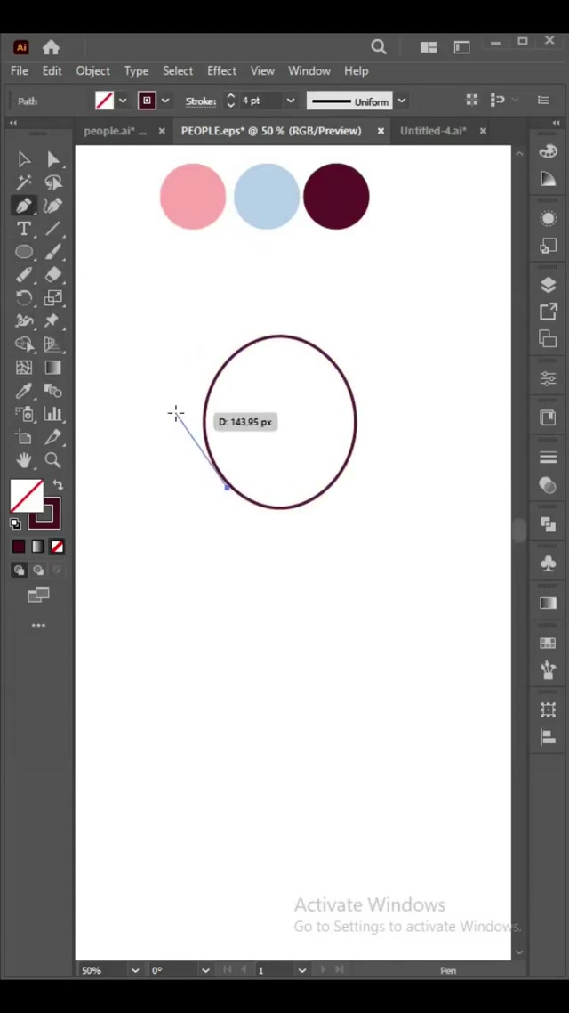Select the Direct Selection tool
The width and height of the screenshot is (569, 1013).
(x=53, y=159)
